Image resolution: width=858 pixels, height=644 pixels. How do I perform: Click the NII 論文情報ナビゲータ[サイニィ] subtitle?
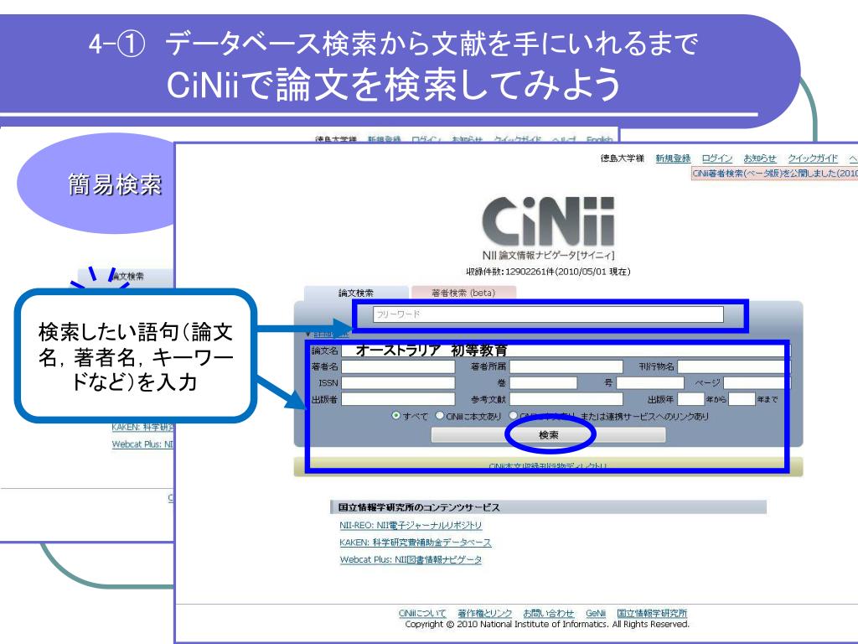tap(548, 255)
